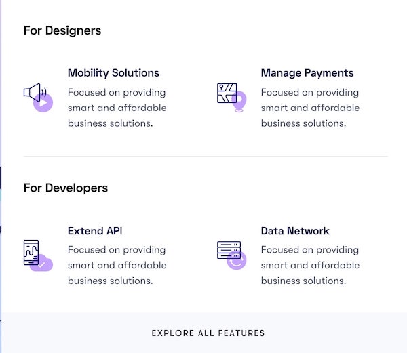Click the For Designers section heading
Viewport: 407px width, 353px height.
pos(62,30)
